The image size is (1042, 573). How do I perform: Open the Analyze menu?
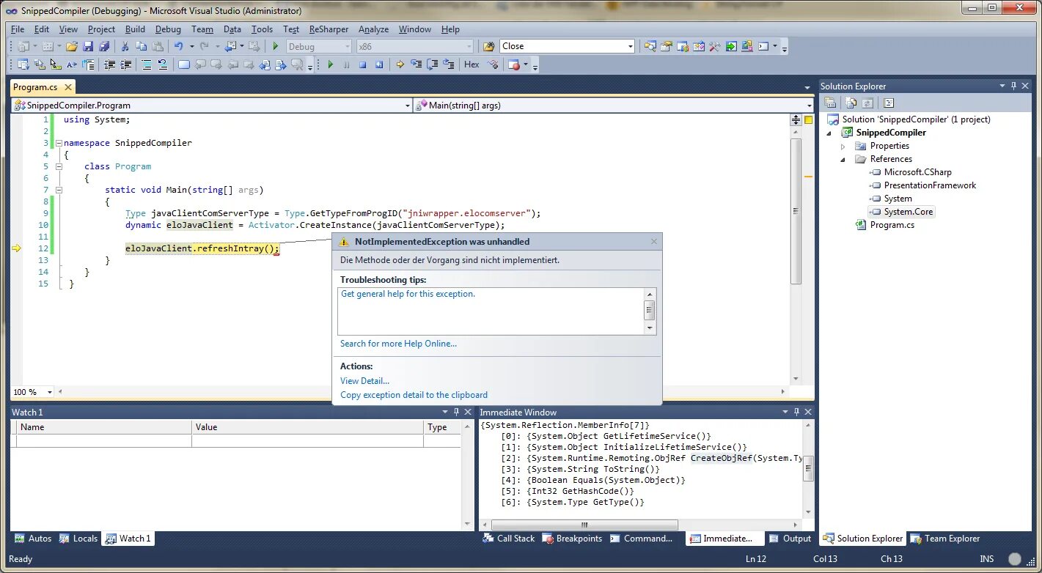(373, 29)
